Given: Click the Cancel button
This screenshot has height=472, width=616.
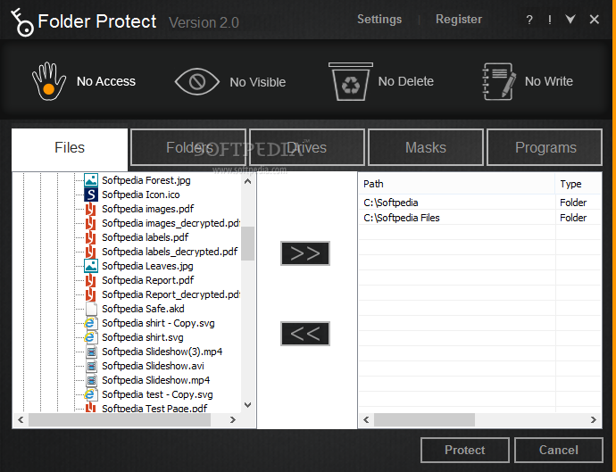Looking at the screenshot, I should (558, 450).
